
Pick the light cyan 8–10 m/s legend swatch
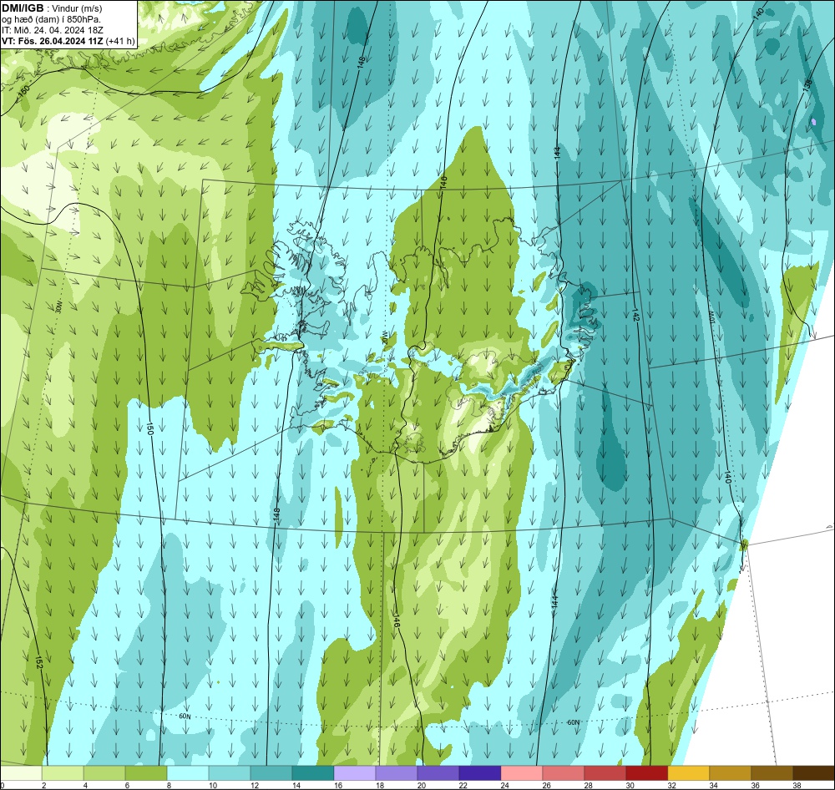click(x=187, y=773)
